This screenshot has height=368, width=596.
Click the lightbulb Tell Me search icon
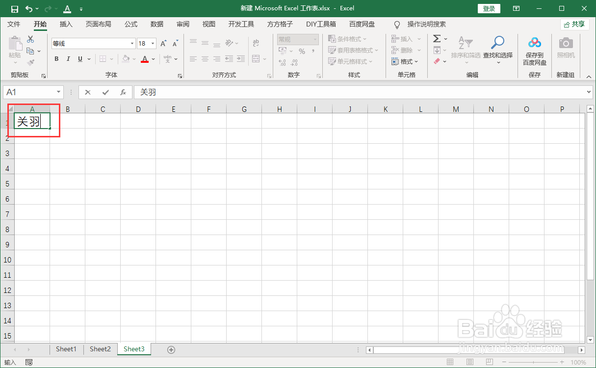tap(397, 25)
